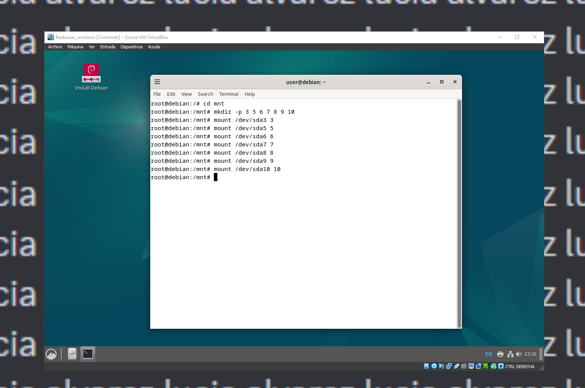Click the optical disc status icon in VirtualBox

tap(434, 366)
